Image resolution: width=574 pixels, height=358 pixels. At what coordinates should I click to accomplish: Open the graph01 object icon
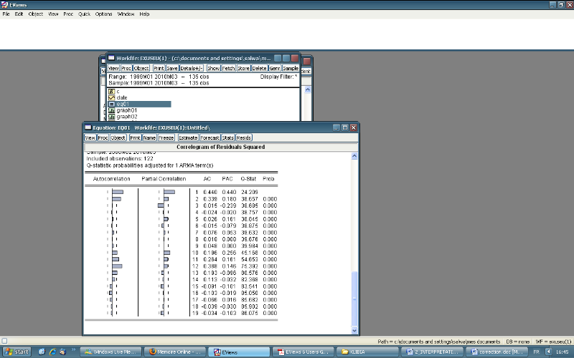pyautogui.click(x=111, y=110)
